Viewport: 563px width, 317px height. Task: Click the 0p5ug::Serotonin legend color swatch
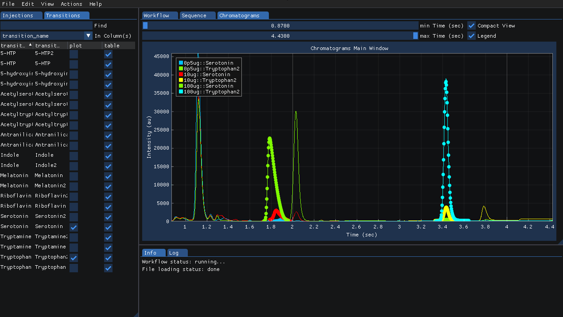pos(181,63)
